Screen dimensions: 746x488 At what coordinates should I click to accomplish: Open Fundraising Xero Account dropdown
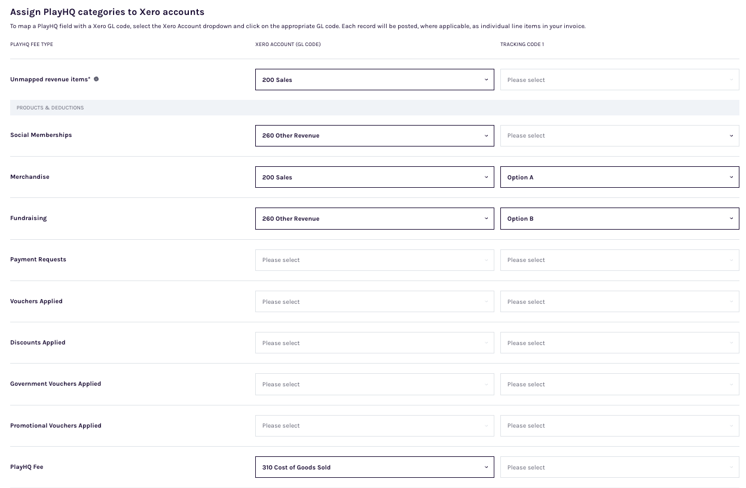(374, 218)
